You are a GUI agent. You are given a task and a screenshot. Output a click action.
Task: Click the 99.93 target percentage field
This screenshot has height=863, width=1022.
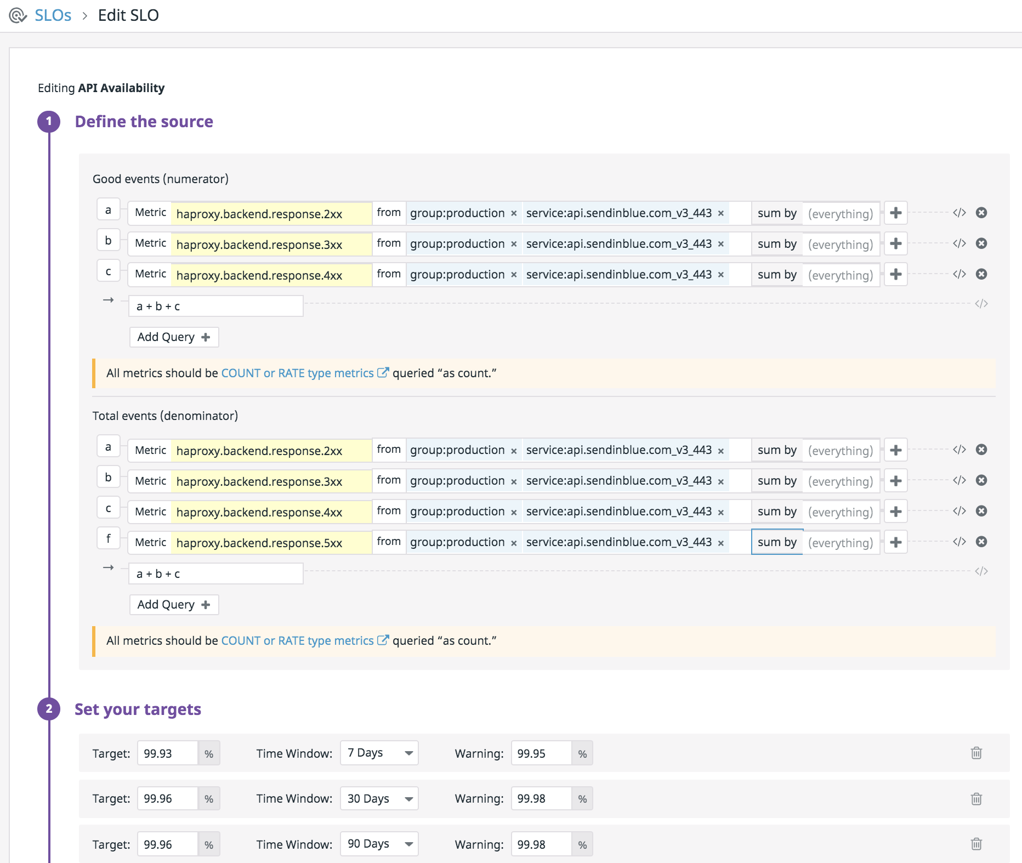click(167, 753)
